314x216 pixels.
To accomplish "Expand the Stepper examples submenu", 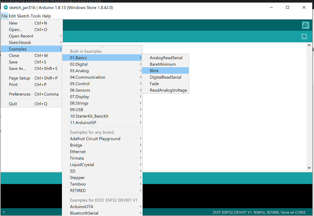I will [x=102, y=178].
